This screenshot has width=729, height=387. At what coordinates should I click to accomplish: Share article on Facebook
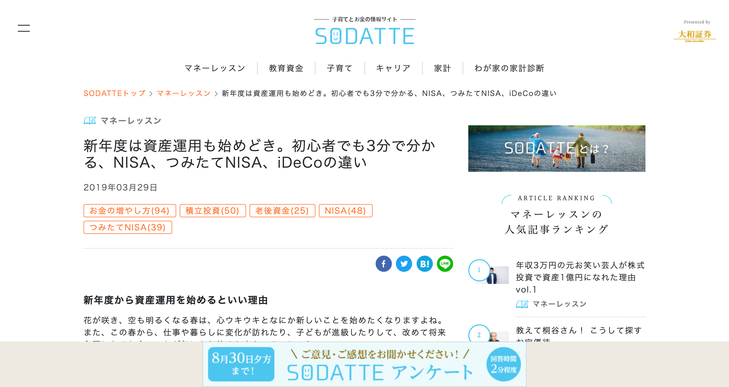point(383,264)
